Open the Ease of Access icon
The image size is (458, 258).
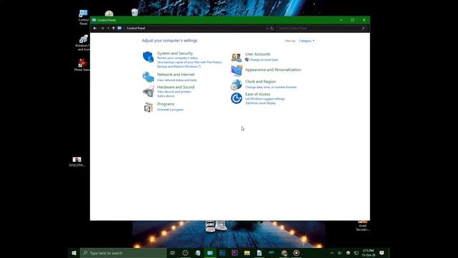236,98
